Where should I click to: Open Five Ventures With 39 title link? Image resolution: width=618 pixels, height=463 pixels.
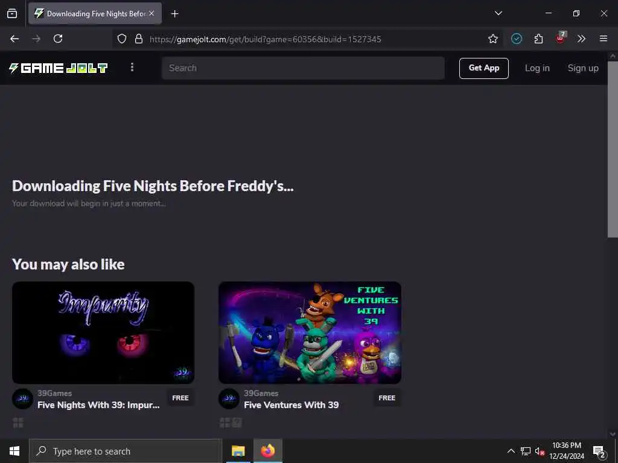[291, 405]
